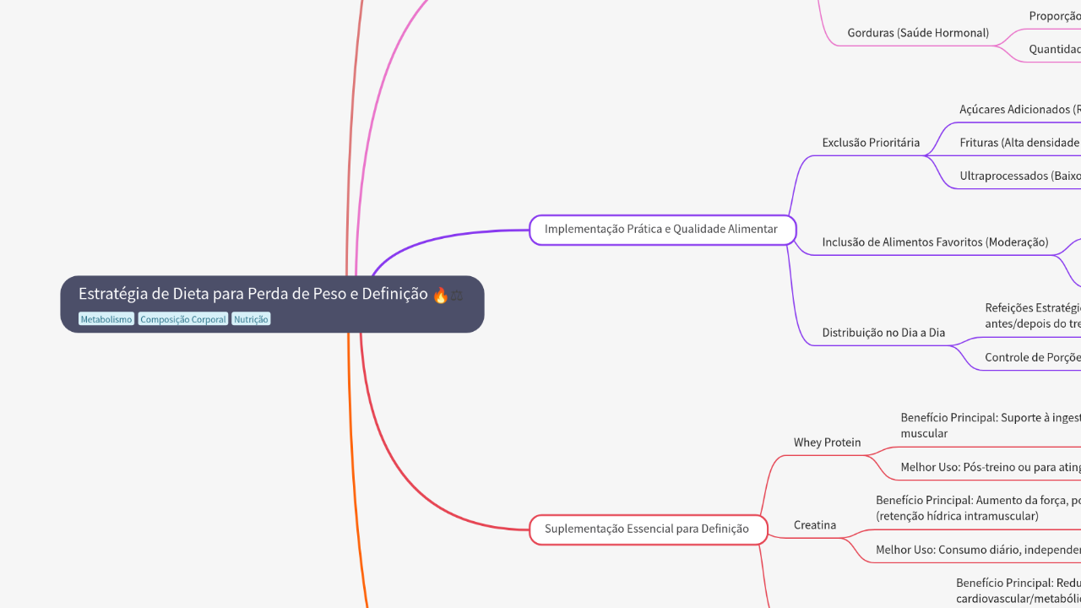This screenshot has height=608, width=1081.
Task: Click the Controle de Porções node
Action: point(1030,356)
